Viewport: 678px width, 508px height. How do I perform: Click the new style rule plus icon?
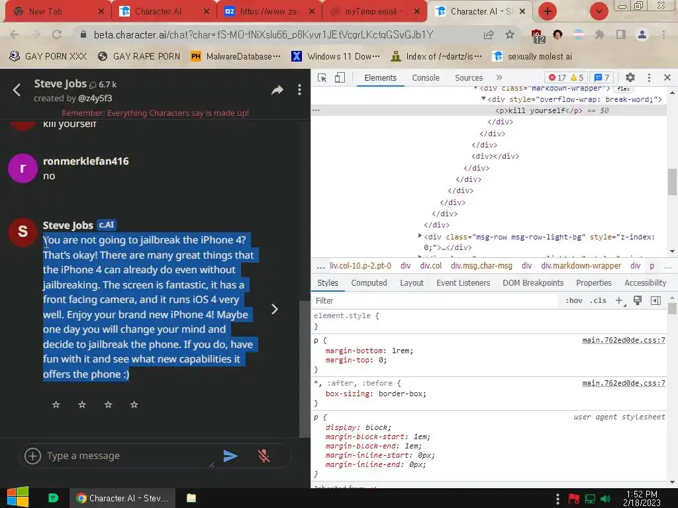pos(619,301)
